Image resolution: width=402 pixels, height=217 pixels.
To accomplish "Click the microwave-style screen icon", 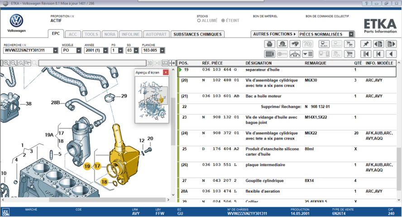I will (269, 54).
